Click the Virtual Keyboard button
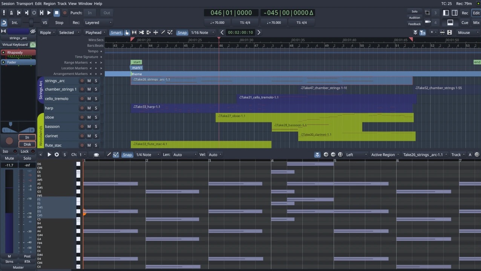 pyautogui.click(x=15, y=44)
